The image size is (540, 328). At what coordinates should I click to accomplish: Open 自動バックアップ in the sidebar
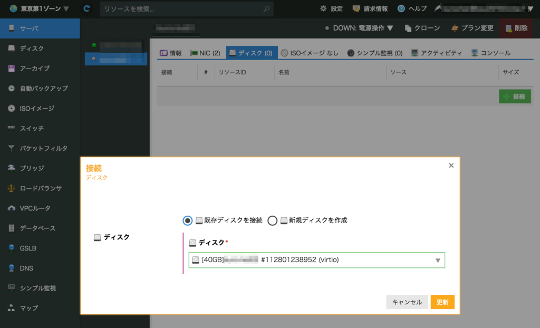40,88
